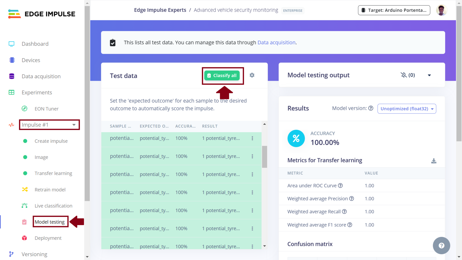Open Test data settings gear
This screenshot has width=462, height=260.
[252, 75]
